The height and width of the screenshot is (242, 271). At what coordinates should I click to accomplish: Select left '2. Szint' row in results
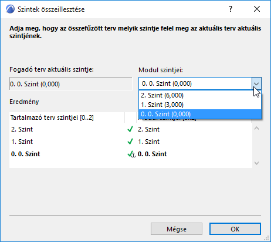22,129
